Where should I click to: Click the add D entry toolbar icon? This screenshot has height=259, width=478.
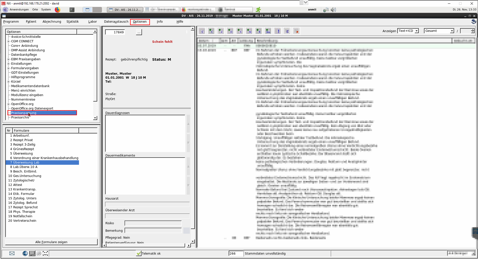pos(230,31)
